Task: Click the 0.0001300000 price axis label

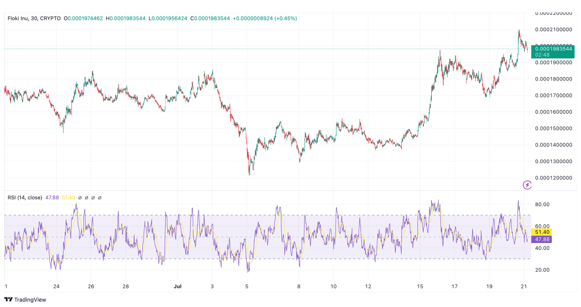Action: point(554,161)
